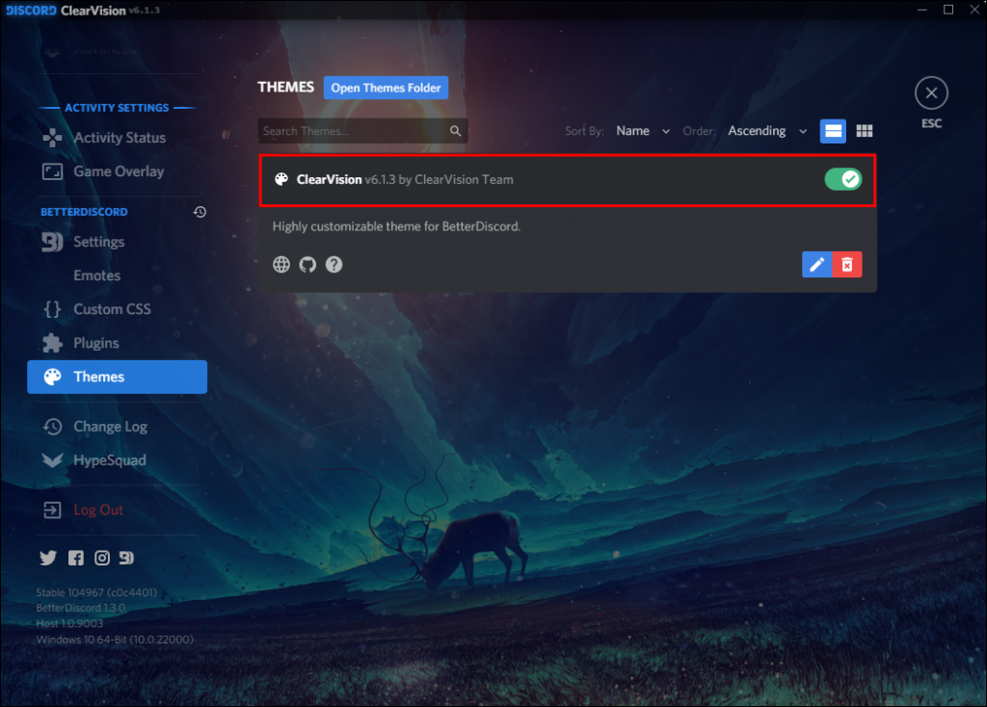Change the Ascending order dropdown
This screenshot has height=707, width=987.
(766, 130)
